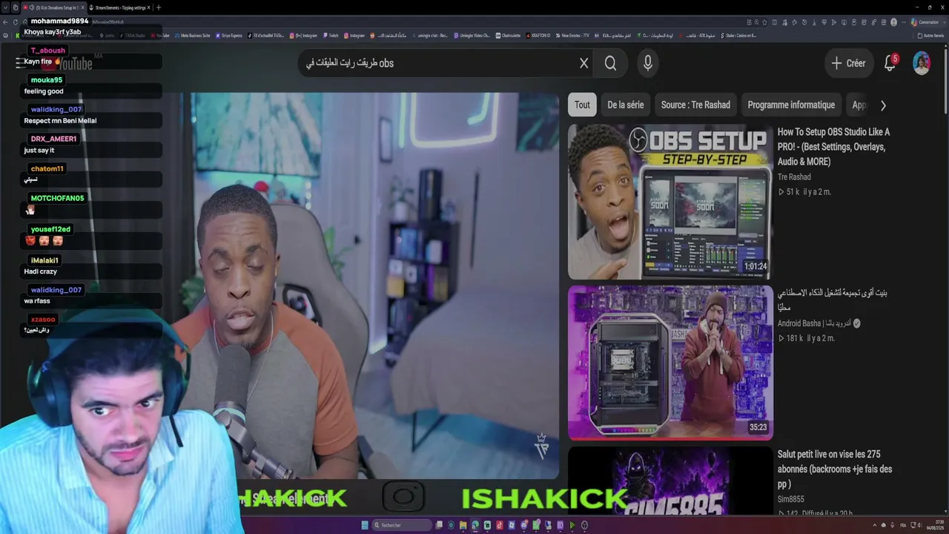Open the YouTube guide hamburger menu
Screen dimensions: 949x534
tap(22, 63)
